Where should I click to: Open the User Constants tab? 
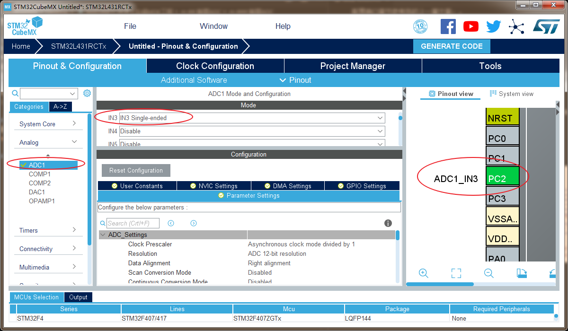tap(137, 186)
